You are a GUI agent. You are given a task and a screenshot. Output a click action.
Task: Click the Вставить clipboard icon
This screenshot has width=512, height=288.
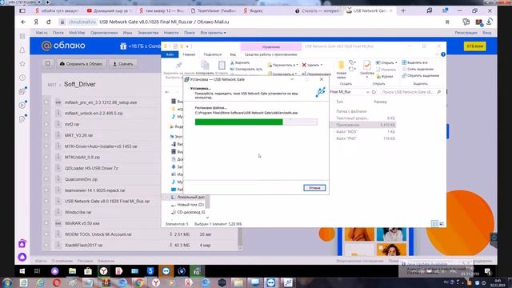(222, 66)
